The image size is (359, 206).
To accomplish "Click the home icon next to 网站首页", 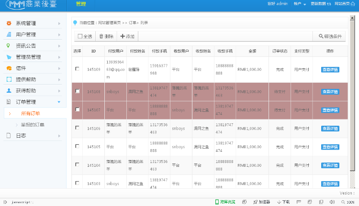I will (x=353, y=4).
